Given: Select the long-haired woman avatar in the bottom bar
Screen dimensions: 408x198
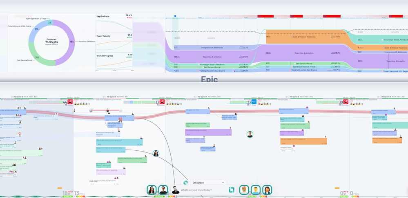Looking at the screenshot, I should [152, 190].
